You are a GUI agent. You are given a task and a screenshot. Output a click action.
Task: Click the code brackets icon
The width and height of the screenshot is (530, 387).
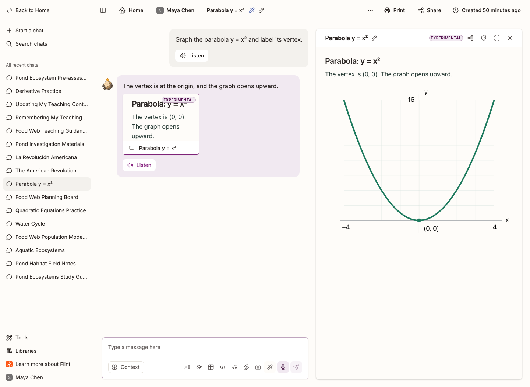point(223,367)
